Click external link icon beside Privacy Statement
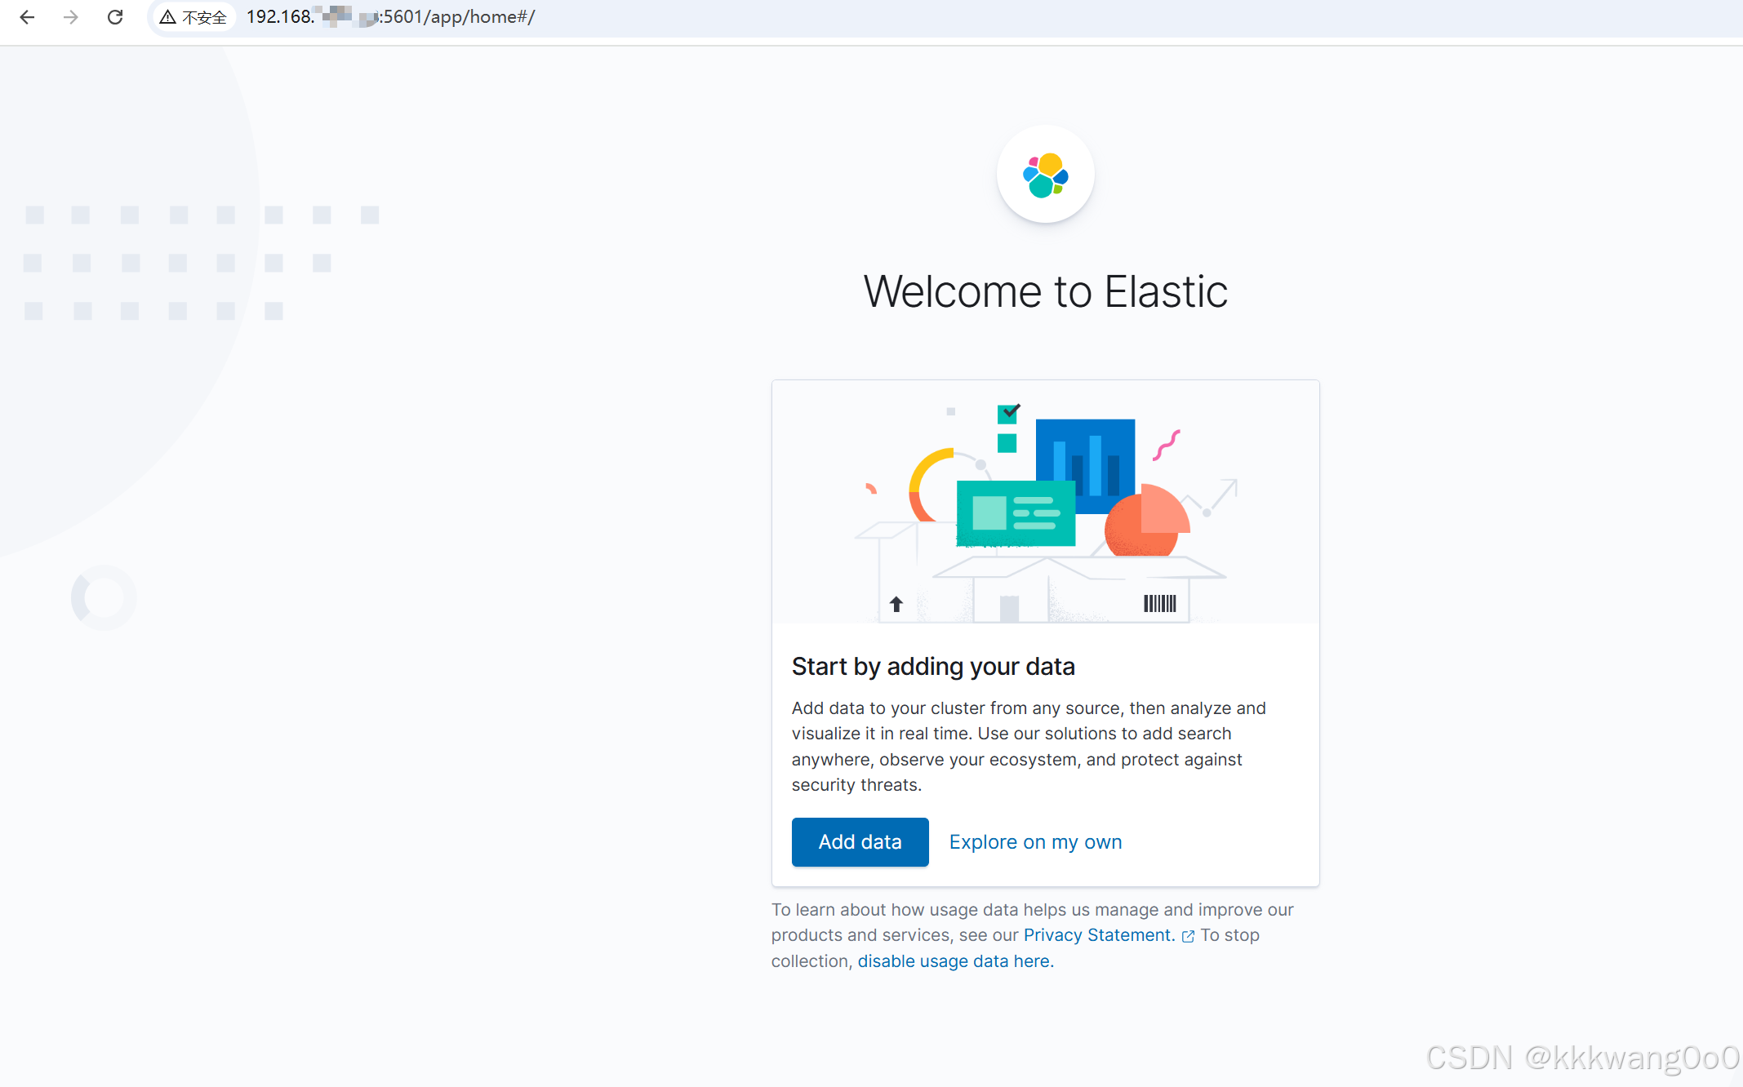This screenshot has width=1743, height=1087. point(1188,936)
